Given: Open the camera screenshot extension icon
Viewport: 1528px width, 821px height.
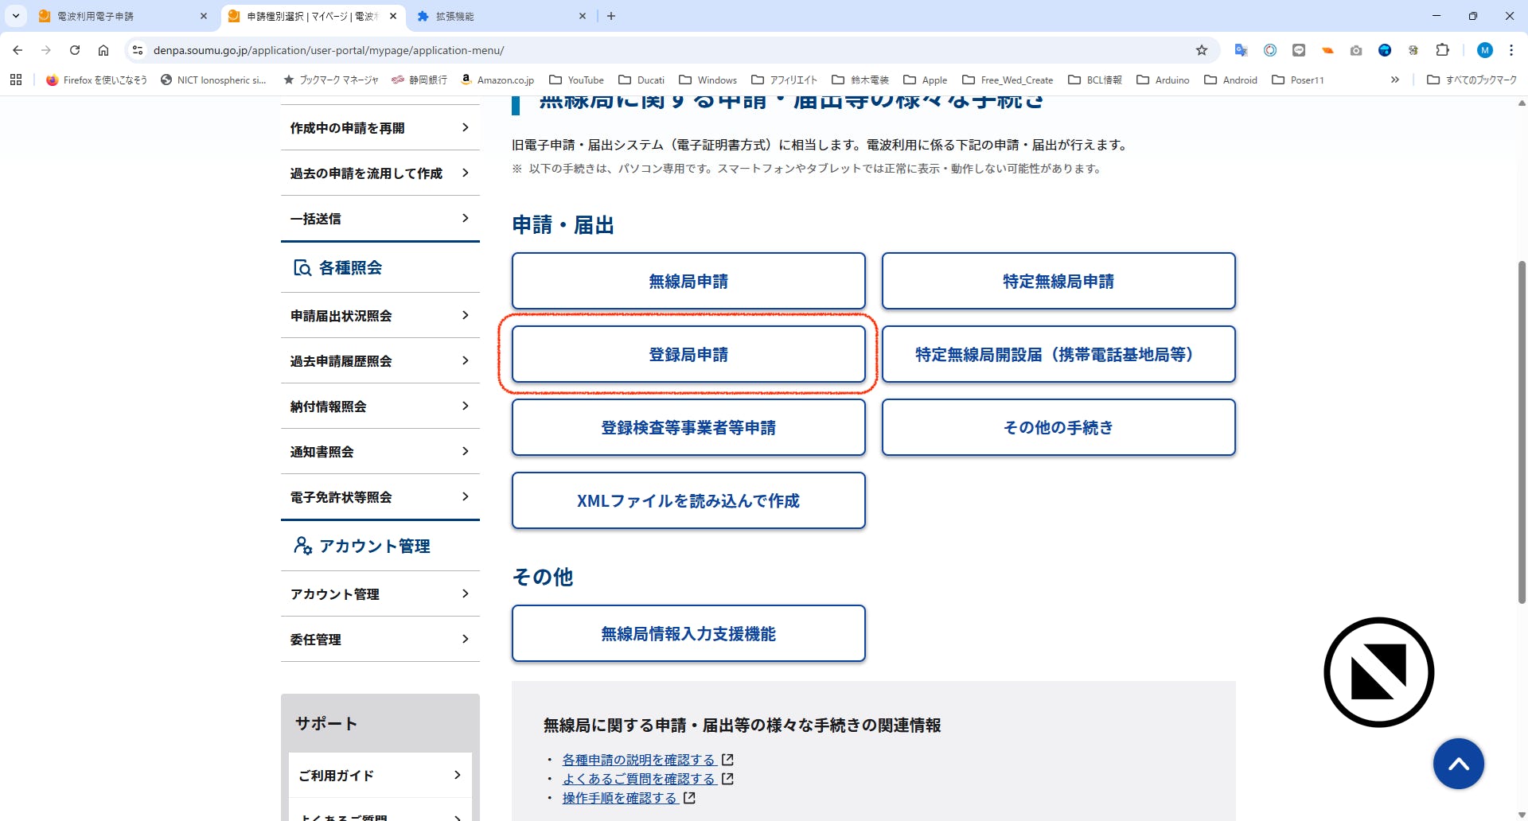Looking at the screenshot, I should tap(1356, 50).
